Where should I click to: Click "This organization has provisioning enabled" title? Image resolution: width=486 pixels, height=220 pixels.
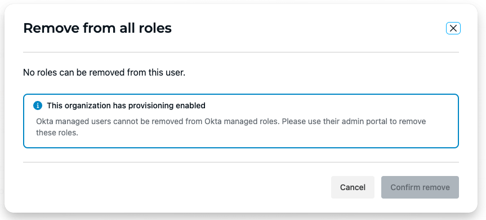click(126, 105)
